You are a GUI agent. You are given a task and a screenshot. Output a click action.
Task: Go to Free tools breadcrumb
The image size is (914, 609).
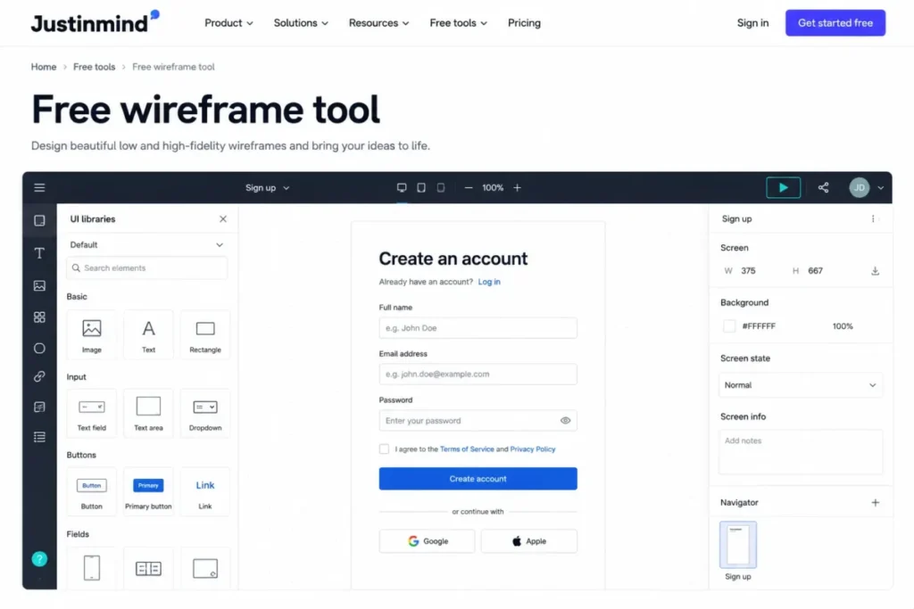(x=94, y=67)
